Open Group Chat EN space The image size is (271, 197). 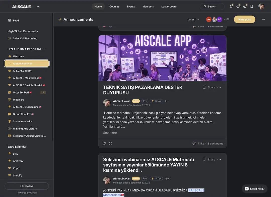click(x=27, y=114)
